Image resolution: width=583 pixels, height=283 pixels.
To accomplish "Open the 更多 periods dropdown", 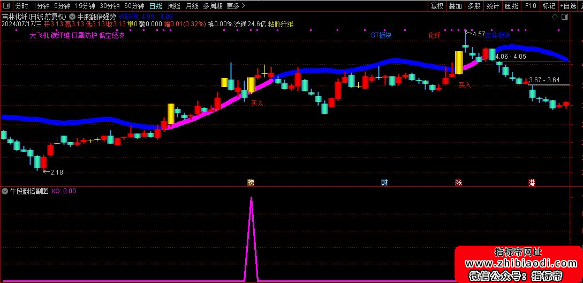I will point(236,6).
